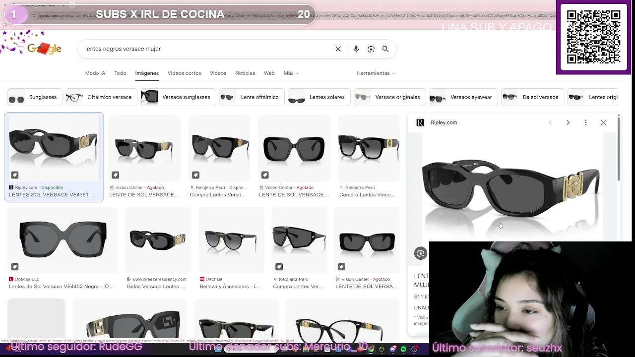Screen dimensions: 635x357
Task: Select the Versace originales filter chip
Action: pyautogui.click(x=389, y=97)
